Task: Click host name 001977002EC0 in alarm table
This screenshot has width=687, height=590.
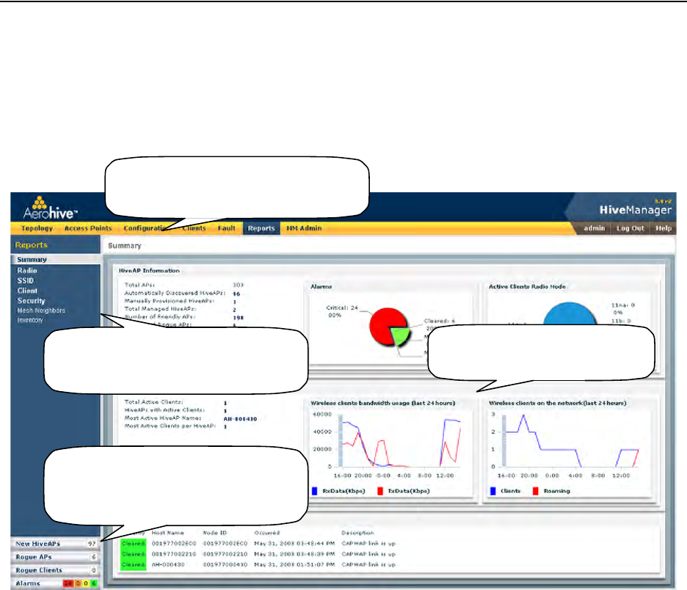Action: tap(174, 544)
